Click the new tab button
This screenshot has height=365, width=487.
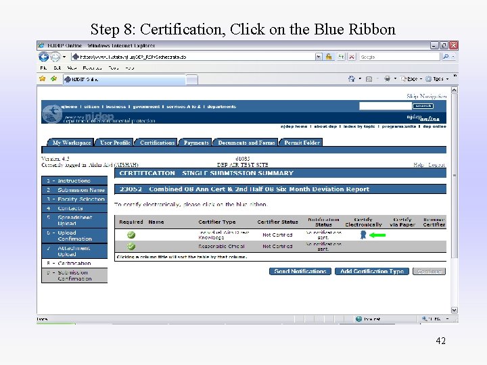191,80
